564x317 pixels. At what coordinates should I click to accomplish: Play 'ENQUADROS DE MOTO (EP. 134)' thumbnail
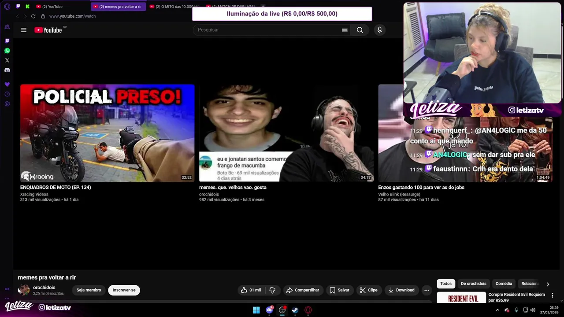point(107,133)
